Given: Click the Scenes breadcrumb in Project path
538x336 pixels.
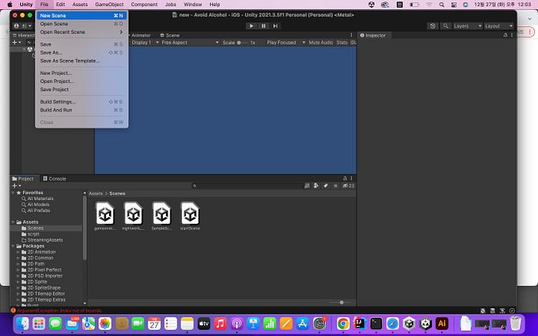Looking at the screenshot, I should (x=118, y=193).
